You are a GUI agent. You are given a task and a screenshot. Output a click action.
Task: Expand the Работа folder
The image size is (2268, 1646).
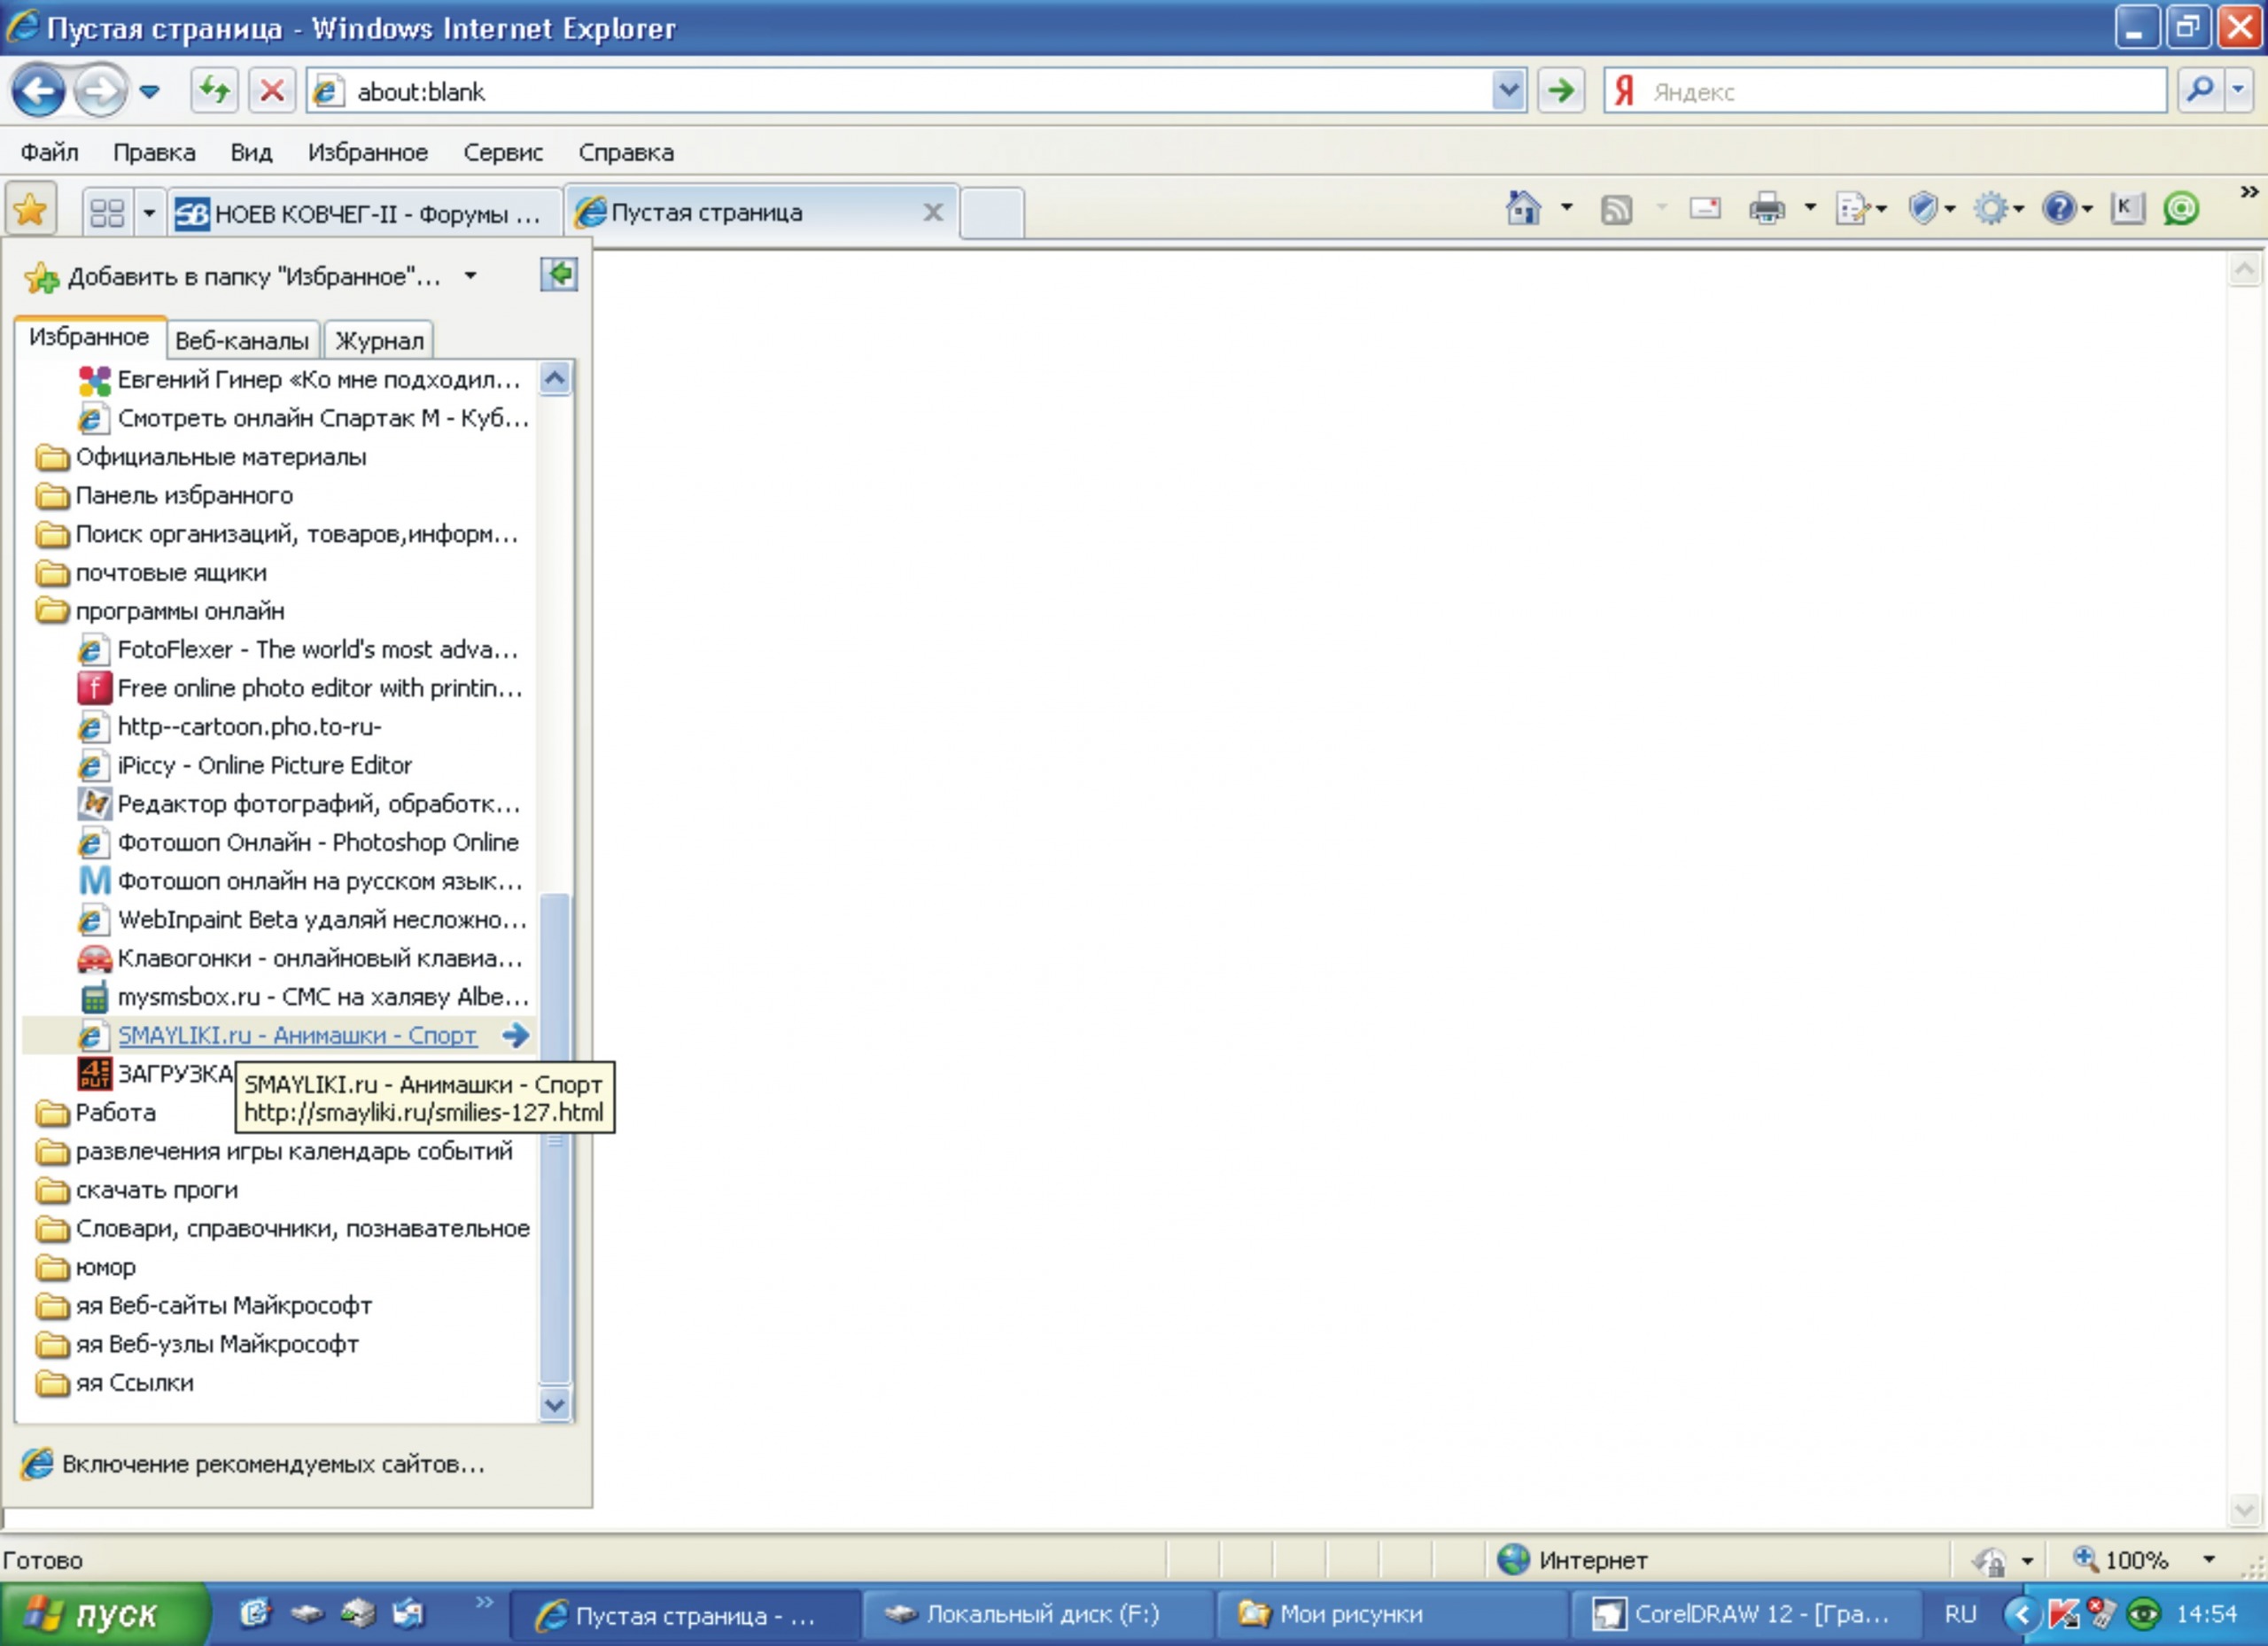pos(115,1112)
